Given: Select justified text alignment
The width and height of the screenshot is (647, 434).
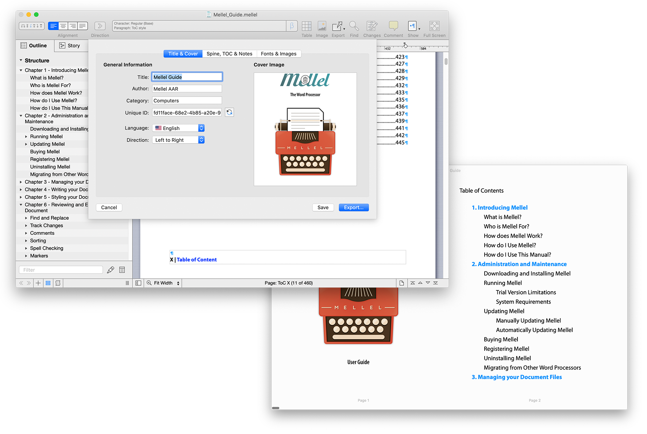Looking at the screenshot, I should [x=83, y=26].
